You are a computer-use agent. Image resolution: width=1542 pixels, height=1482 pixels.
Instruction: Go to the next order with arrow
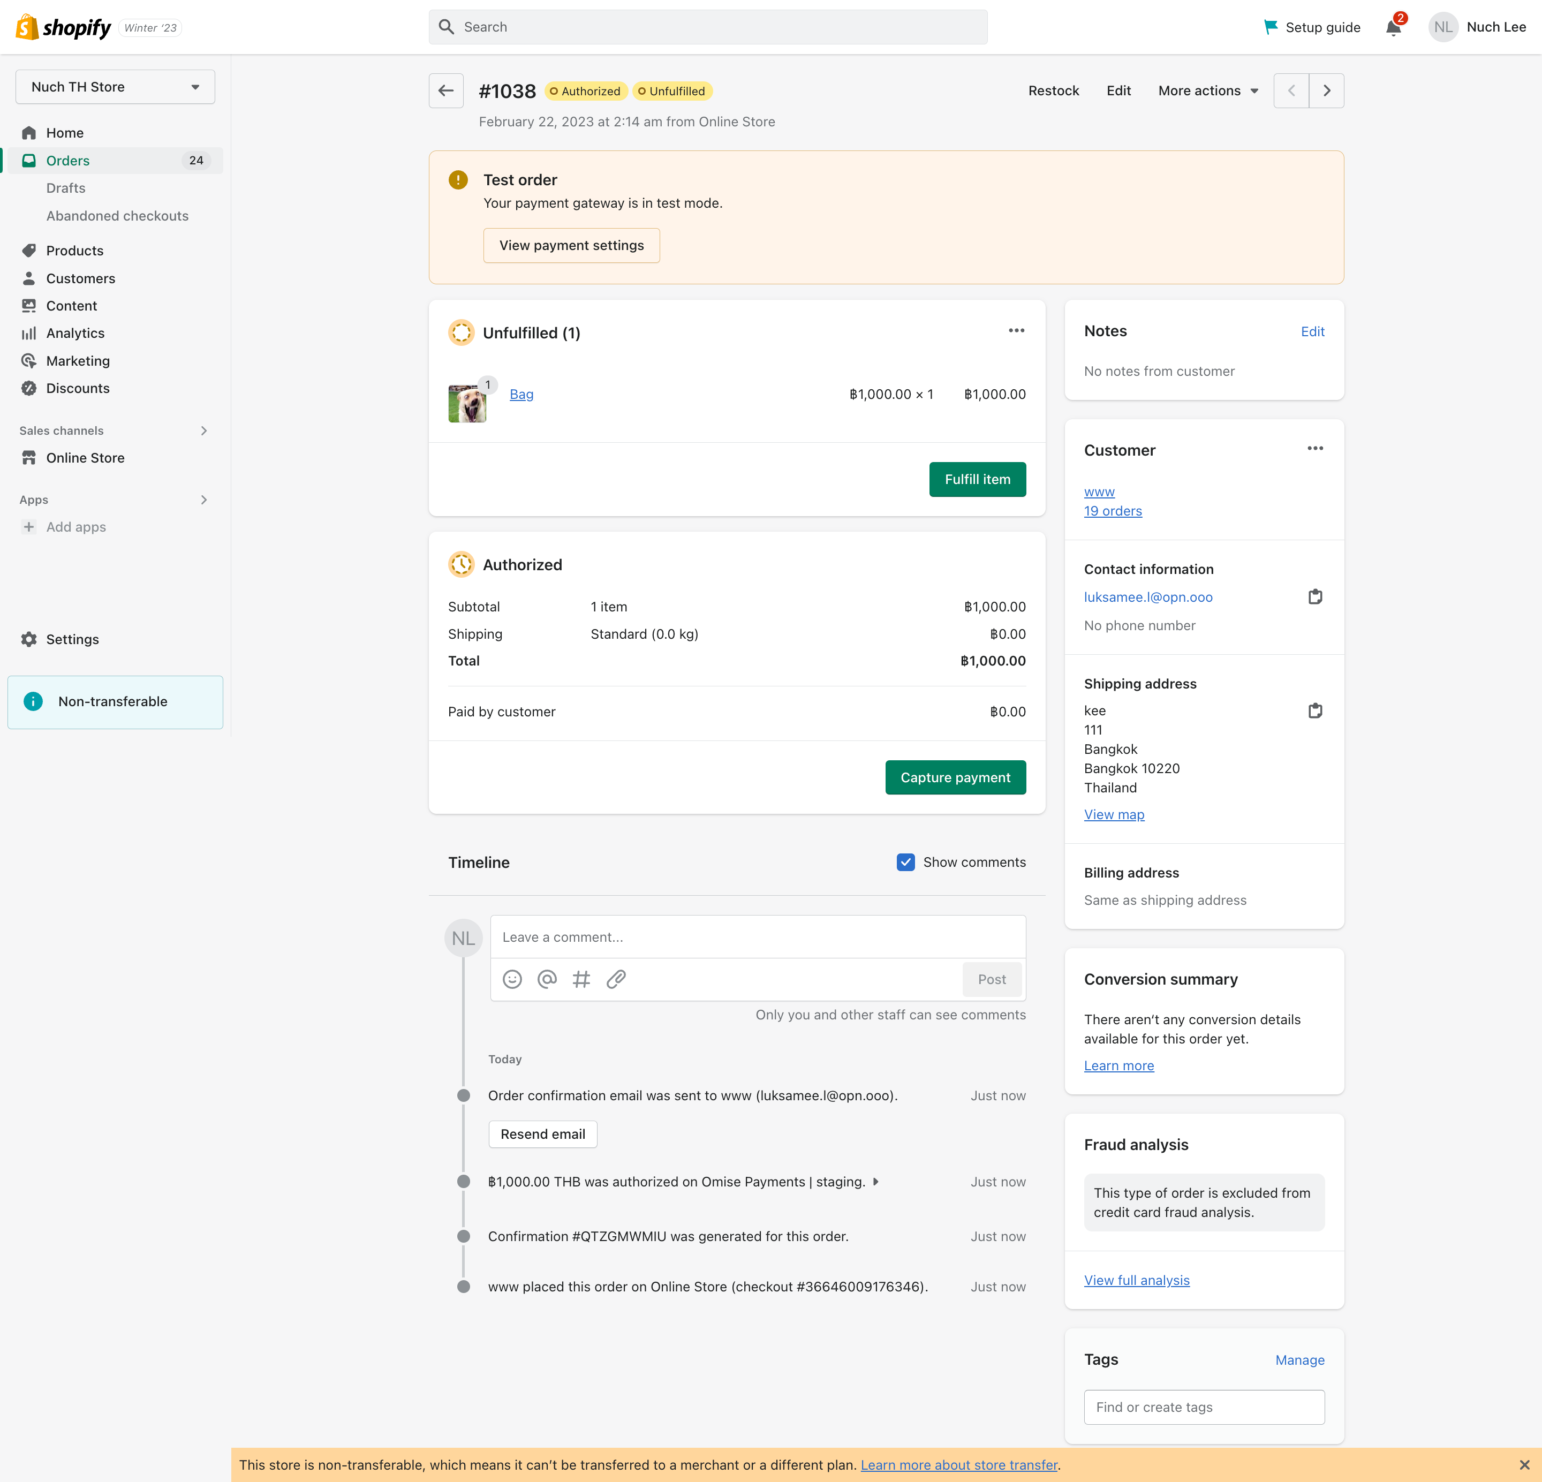click(x=1326, y=90)
